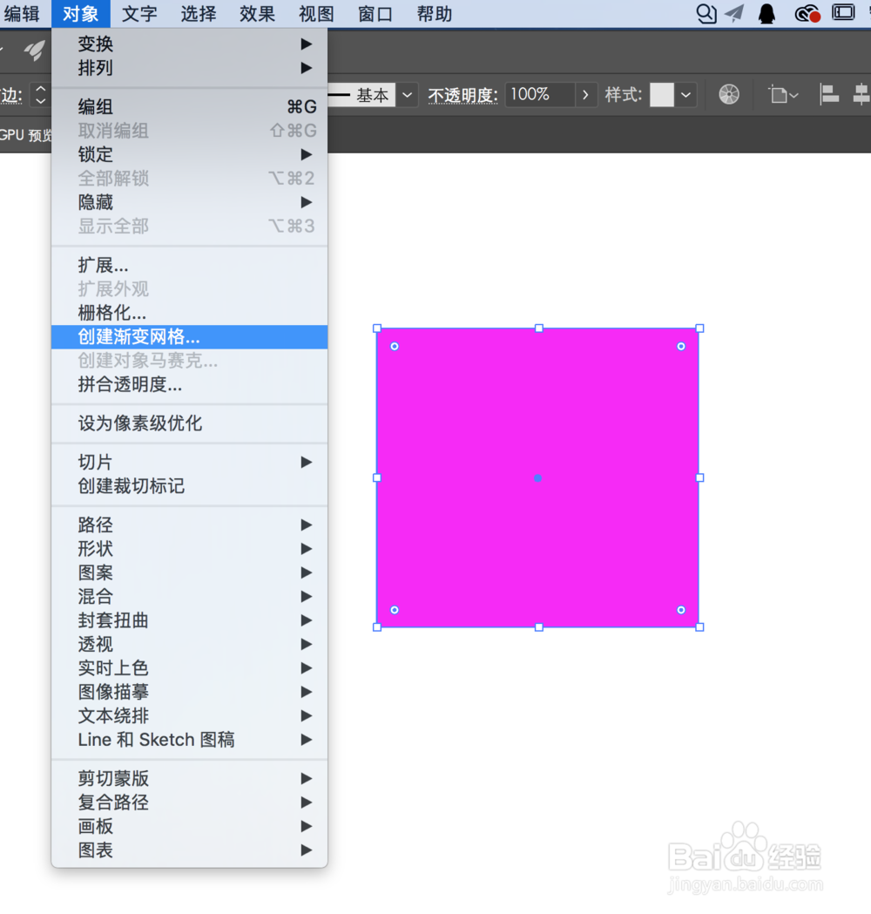Image resolution: width=871 pixels, height=914 pixels.
Task: Open the 窗口 menu
Action: coord(375,13)
